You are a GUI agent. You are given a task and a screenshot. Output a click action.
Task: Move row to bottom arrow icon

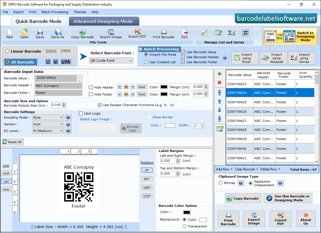point(220,119)
